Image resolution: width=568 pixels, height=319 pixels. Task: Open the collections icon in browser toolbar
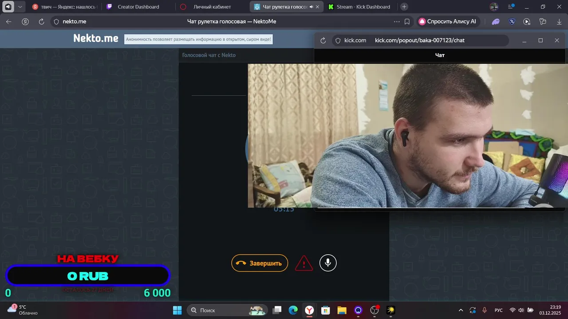pos(542,21)
